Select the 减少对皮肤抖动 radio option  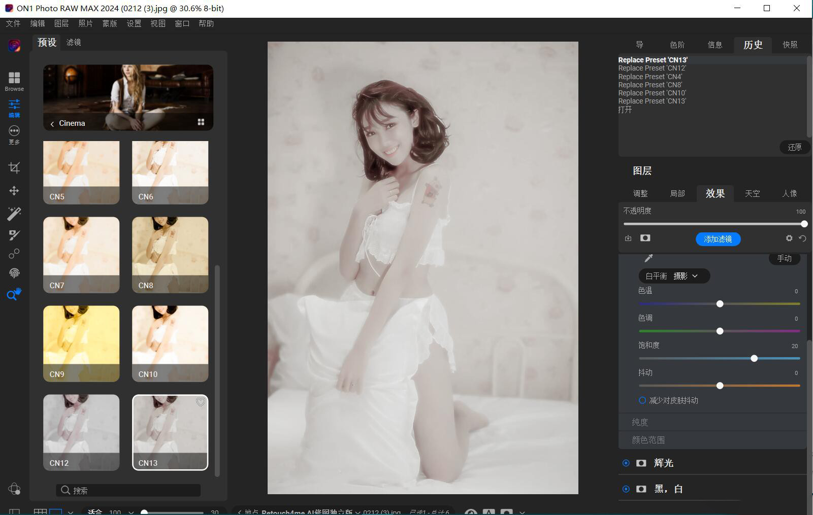pos(641,400)
